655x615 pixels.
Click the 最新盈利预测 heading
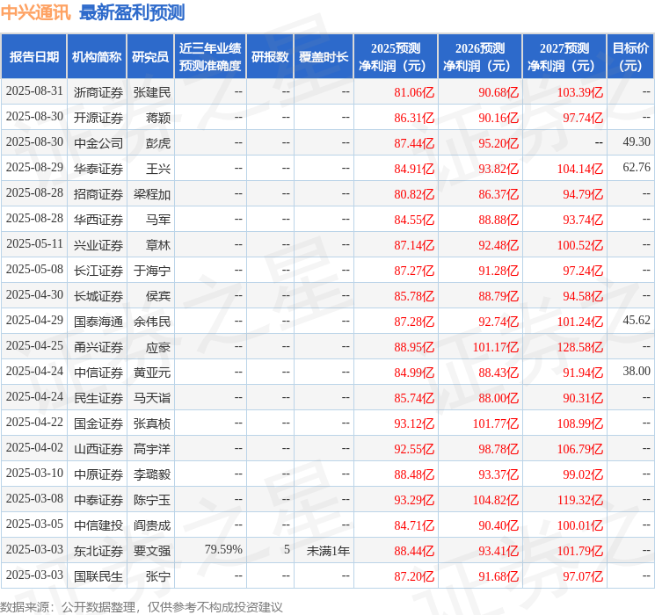coord(132,12)
